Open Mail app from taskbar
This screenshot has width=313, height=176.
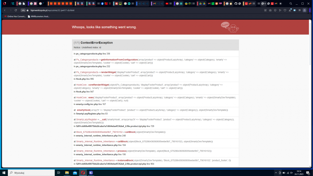click(75, 173)
